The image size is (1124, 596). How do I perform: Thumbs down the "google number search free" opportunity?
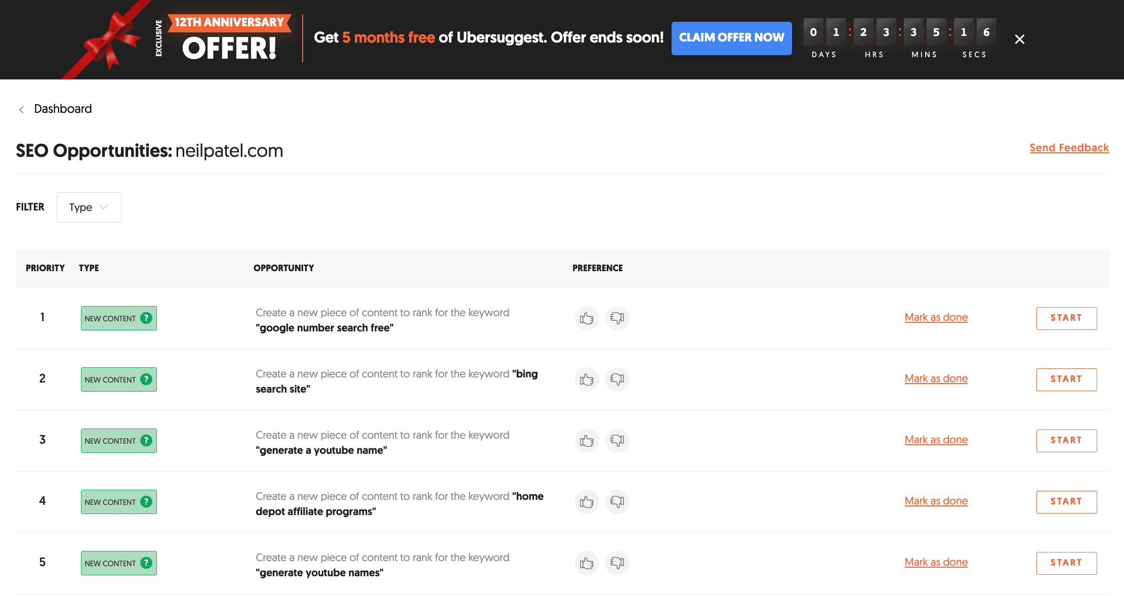(617, 318)
